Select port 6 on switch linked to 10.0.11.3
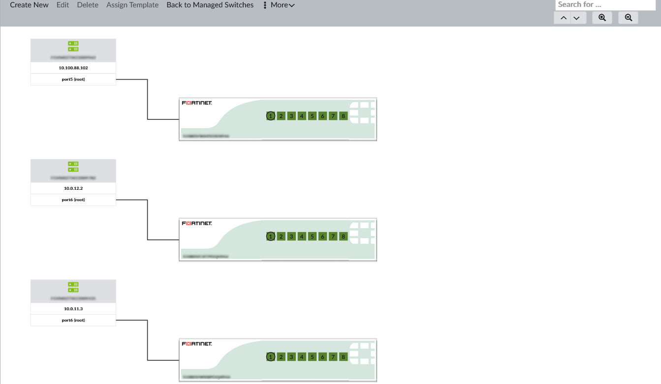Screen dimensions: 661x384 tap(322, 357)
